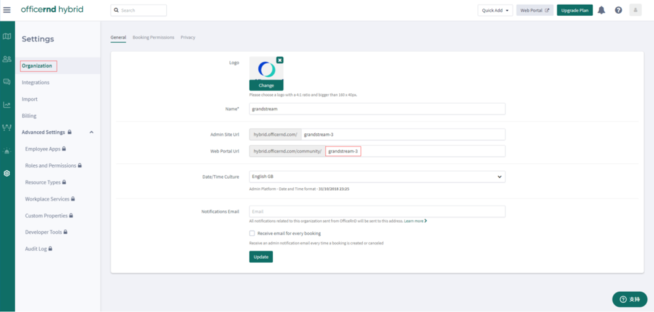Click the lock icon beside Audit Log
654x312 pixels.
pos(51,249)
